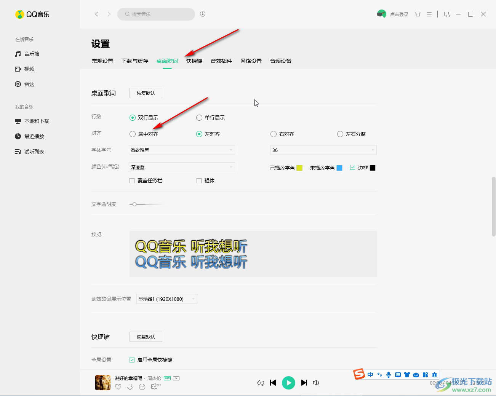Click the artist name 周杰伦
The width and height of the screenshot is (496, 396).
(154, 378)
